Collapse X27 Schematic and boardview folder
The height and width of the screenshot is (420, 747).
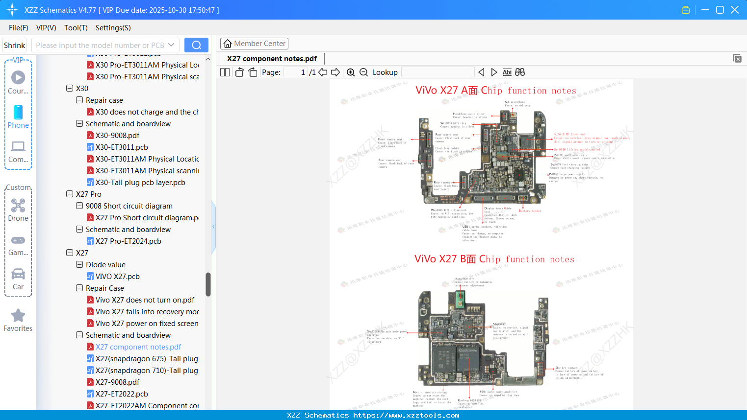tap(79, 335)
